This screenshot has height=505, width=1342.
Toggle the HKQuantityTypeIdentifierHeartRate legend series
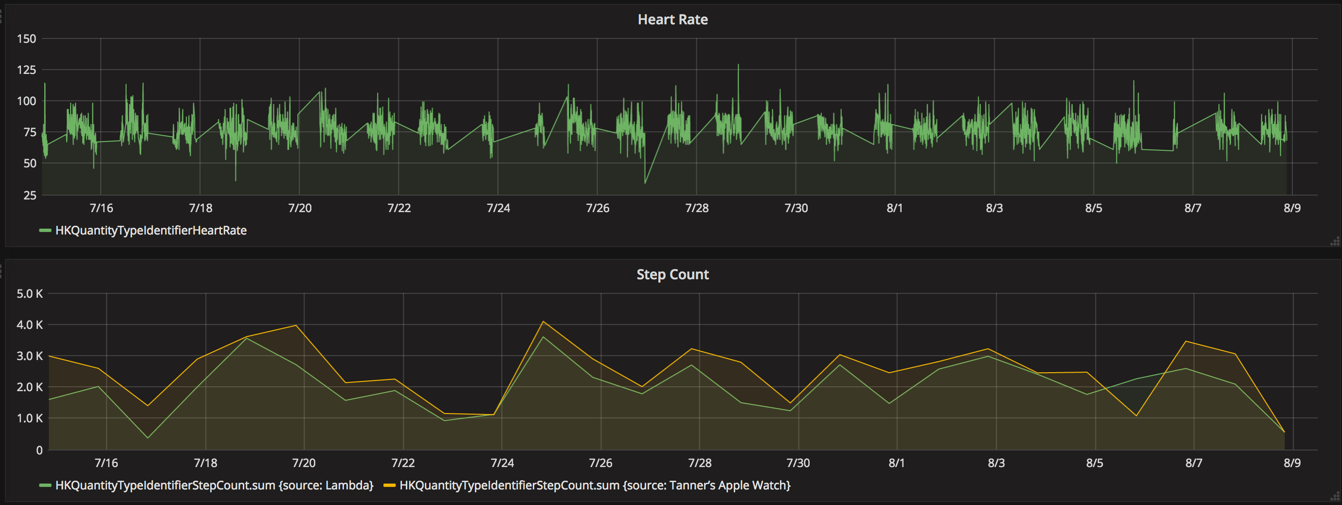[x=150, y=230]
